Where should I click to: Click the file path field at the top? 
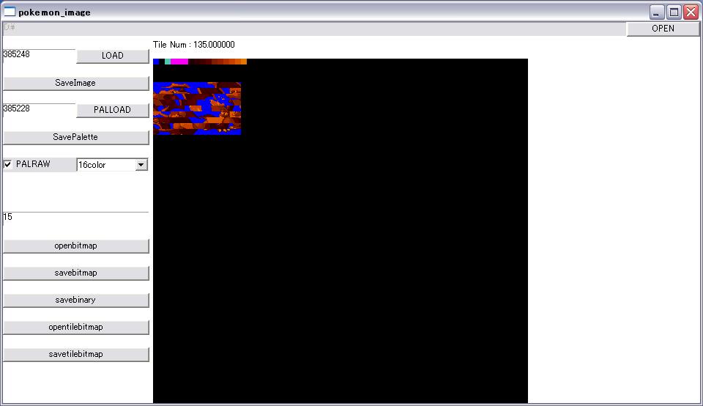tap(314, 29)
